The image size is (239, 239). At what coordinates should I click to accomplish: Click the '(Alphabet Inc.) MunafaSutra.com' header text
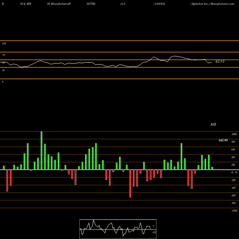click(x=212, y=4)
